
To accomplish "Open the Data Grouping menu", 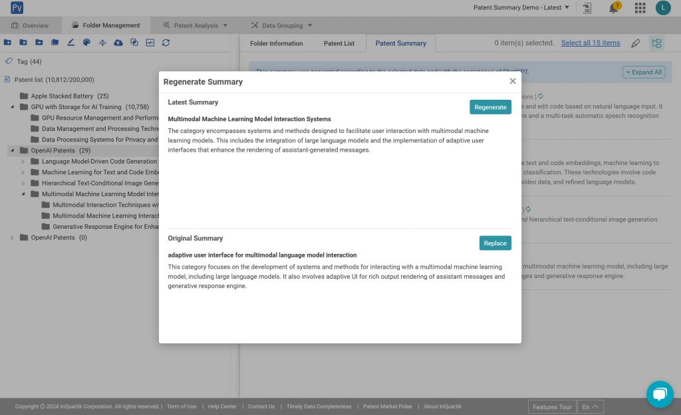I will [x=281, y=25].
